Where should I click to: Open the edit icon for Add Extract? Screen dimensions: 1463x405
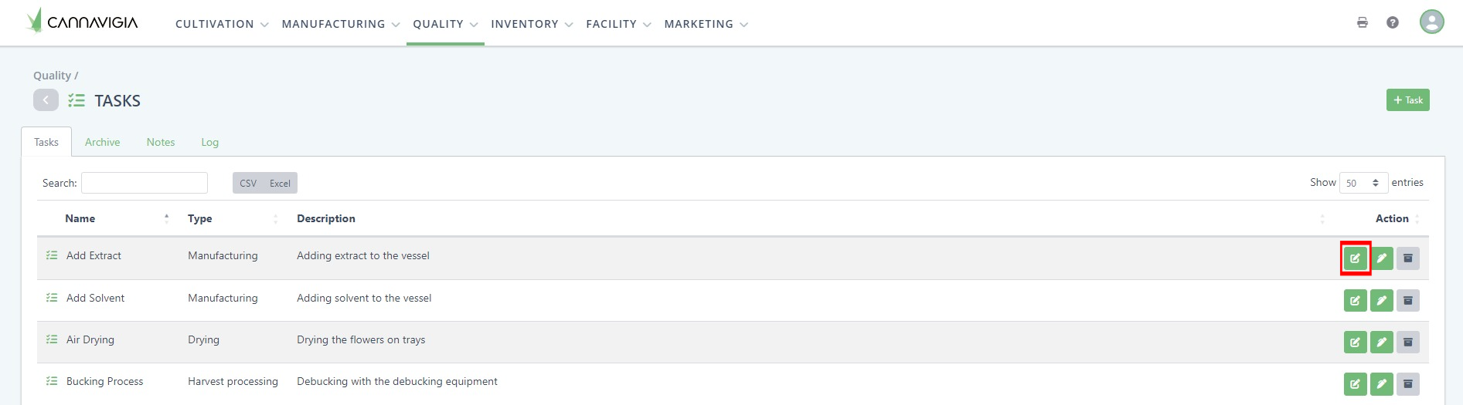[x=1355, y=258]
